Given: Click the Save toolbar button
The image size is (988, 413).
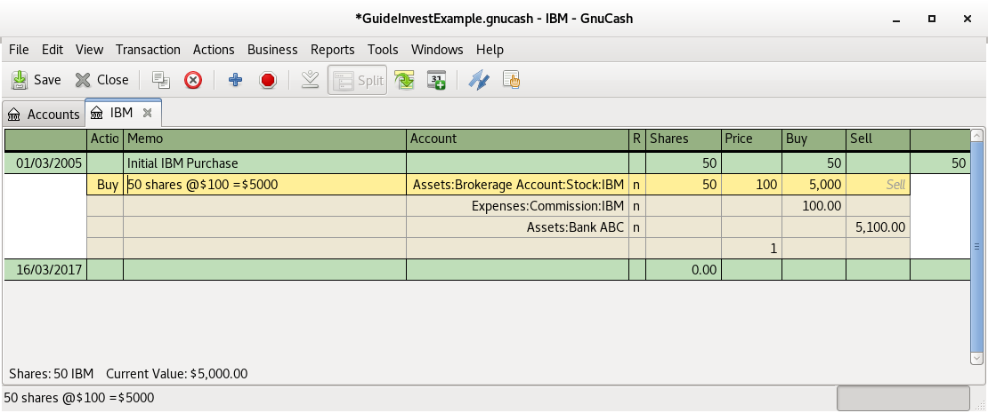Looking at the screenshot, I should click(36, 80).
